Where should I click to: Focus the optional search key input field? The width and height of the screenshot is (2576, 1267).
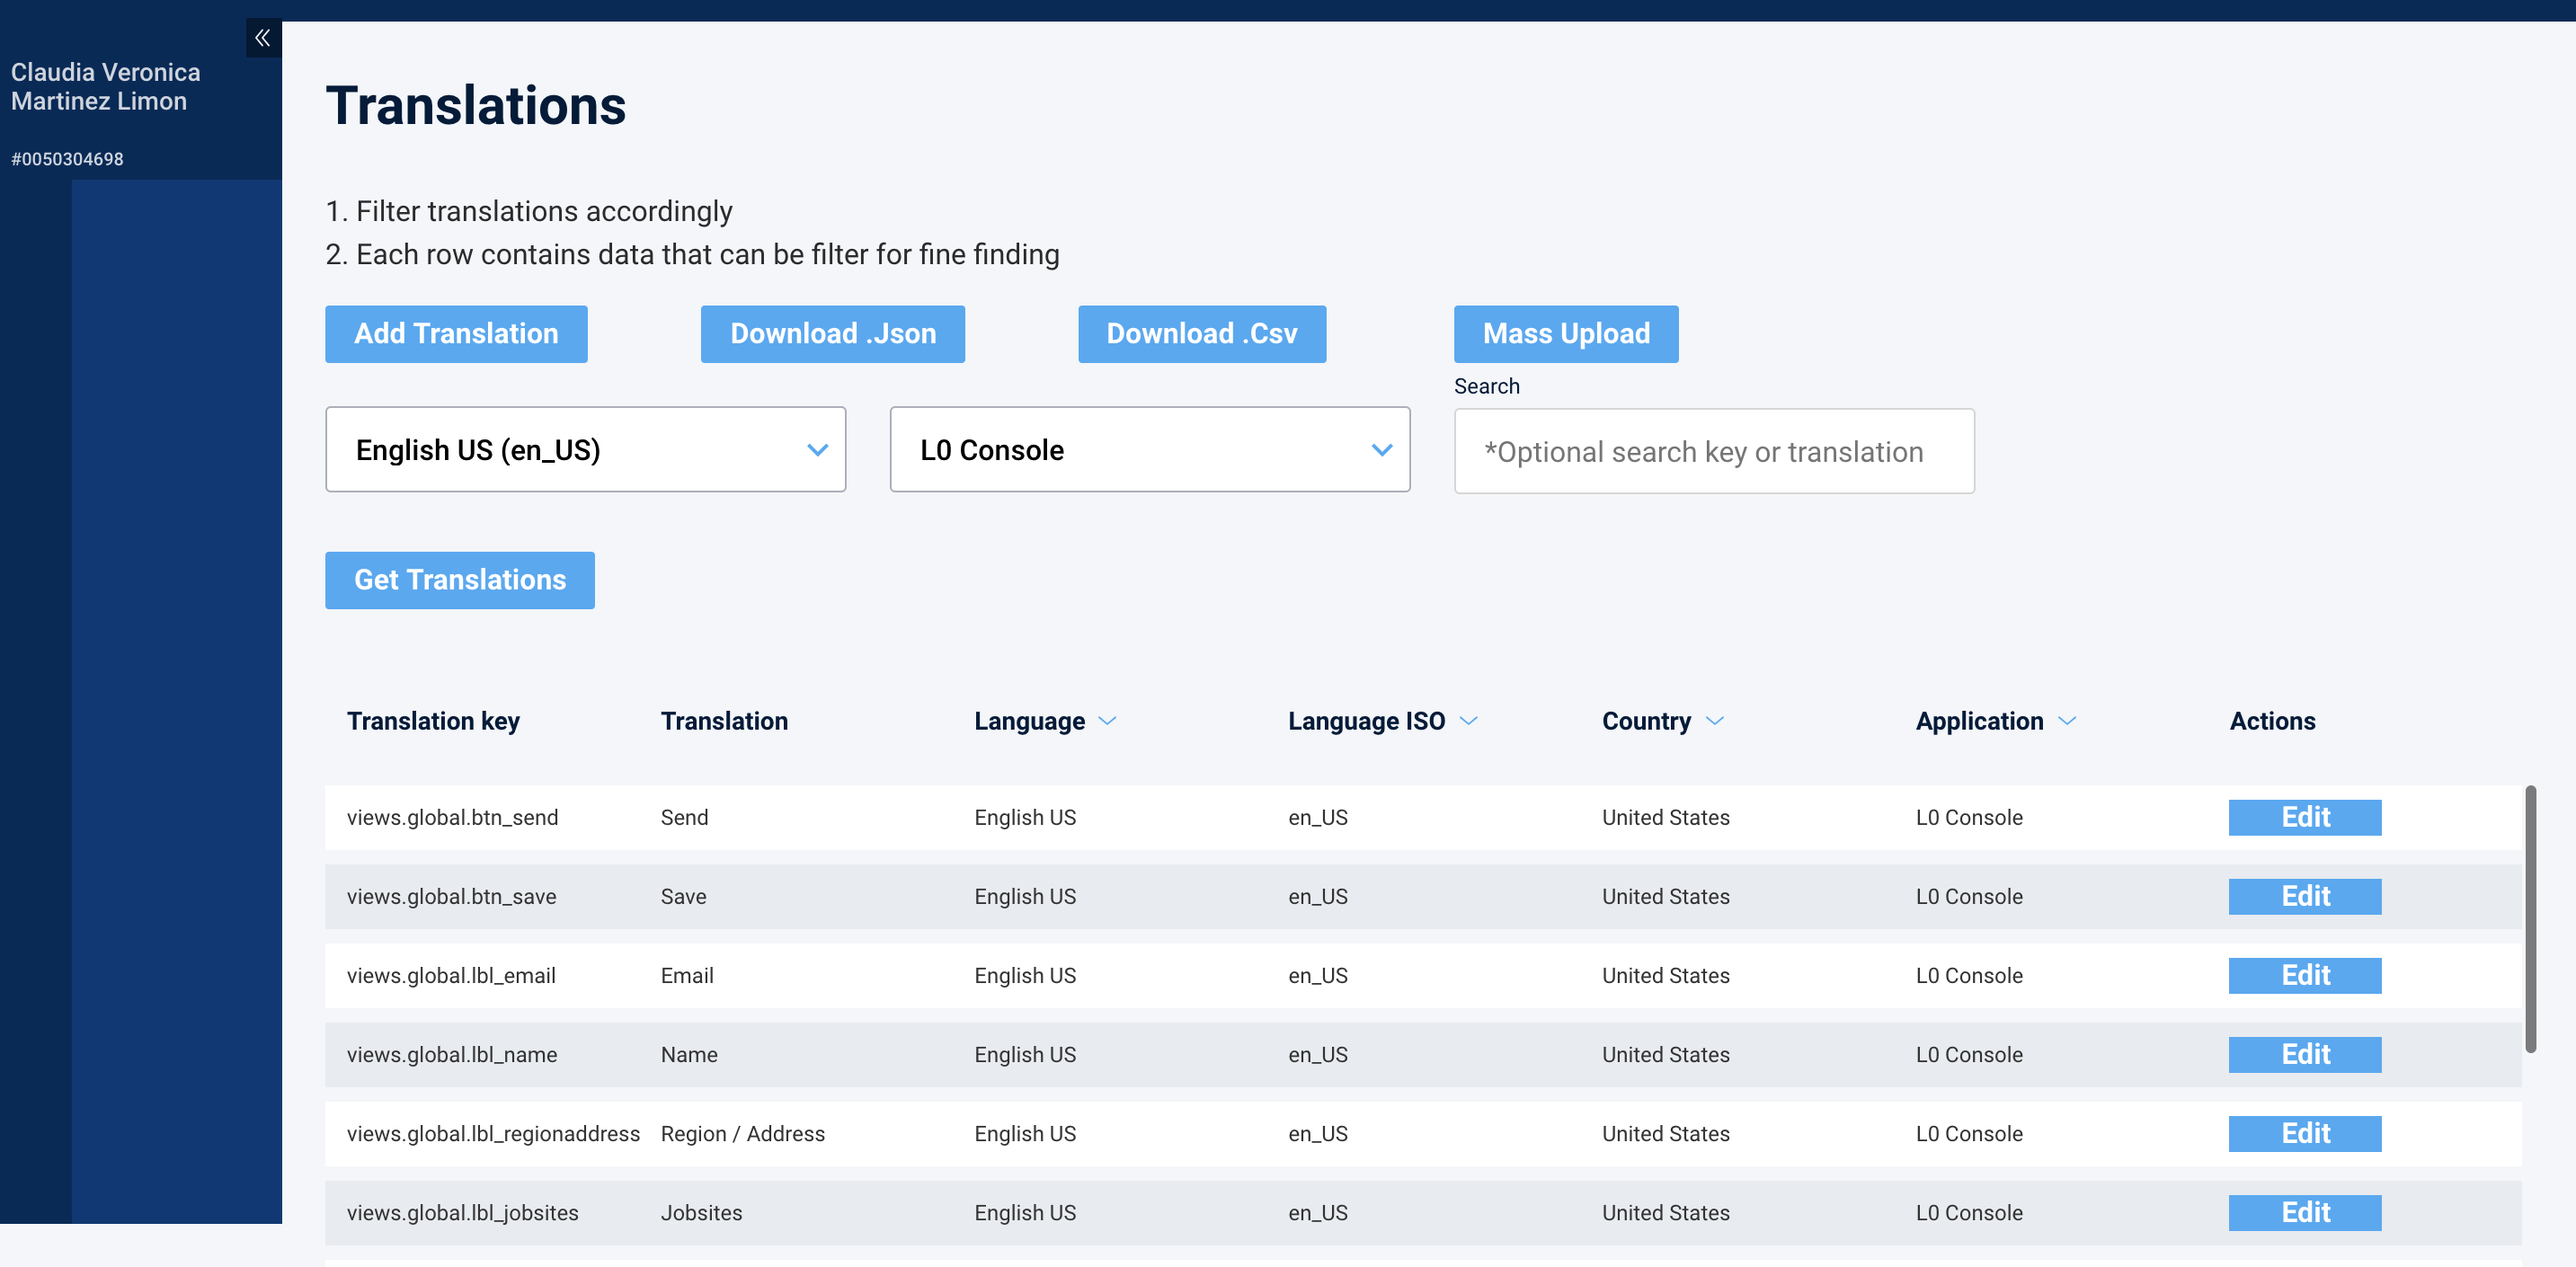(1713, 451)
